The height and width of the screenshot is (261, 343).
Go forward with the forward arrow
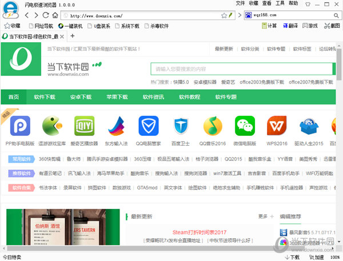36,15
